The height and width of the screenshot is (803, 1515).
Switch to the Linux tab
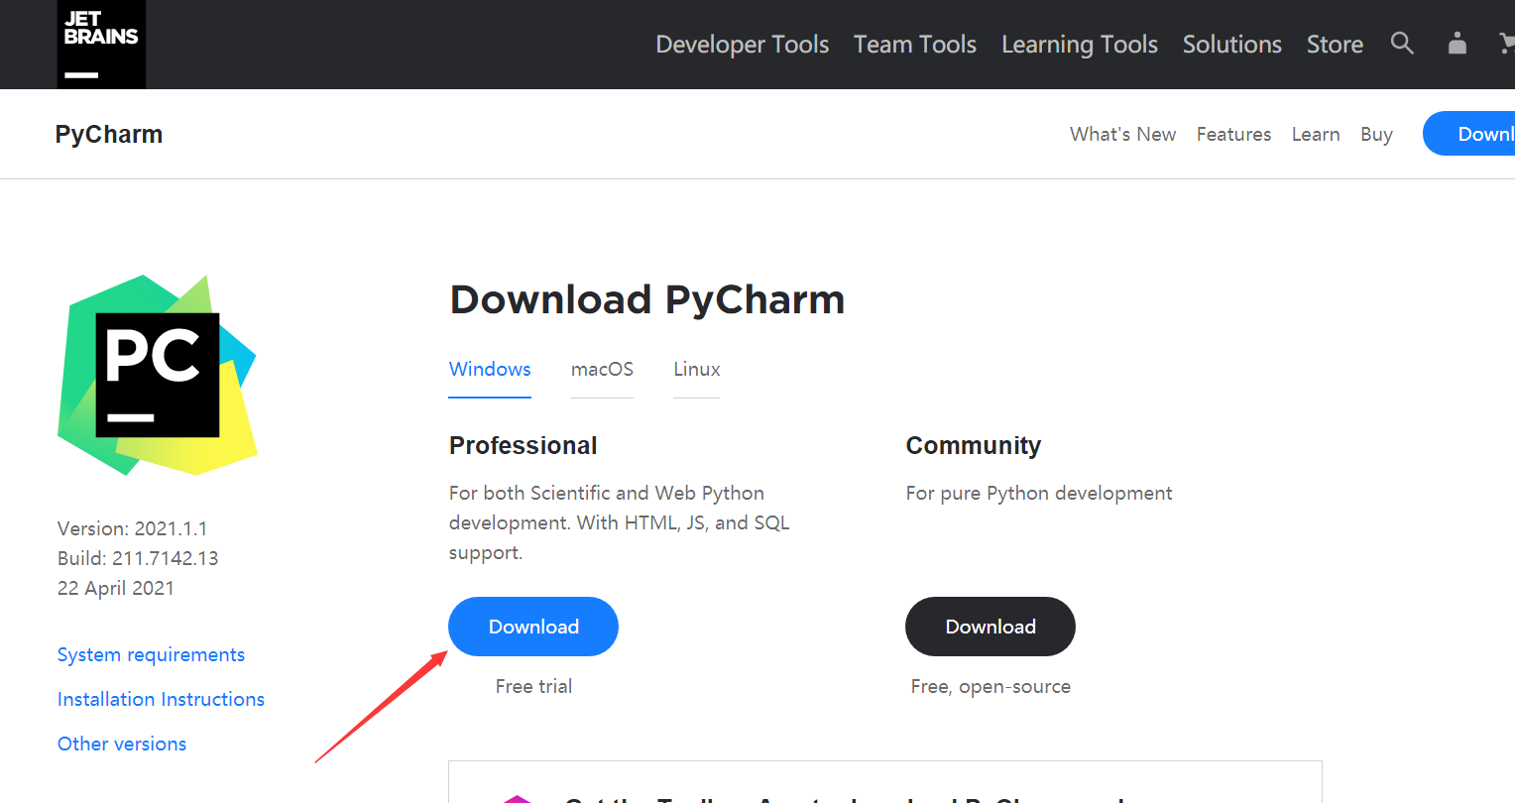(x=696, y=369)
